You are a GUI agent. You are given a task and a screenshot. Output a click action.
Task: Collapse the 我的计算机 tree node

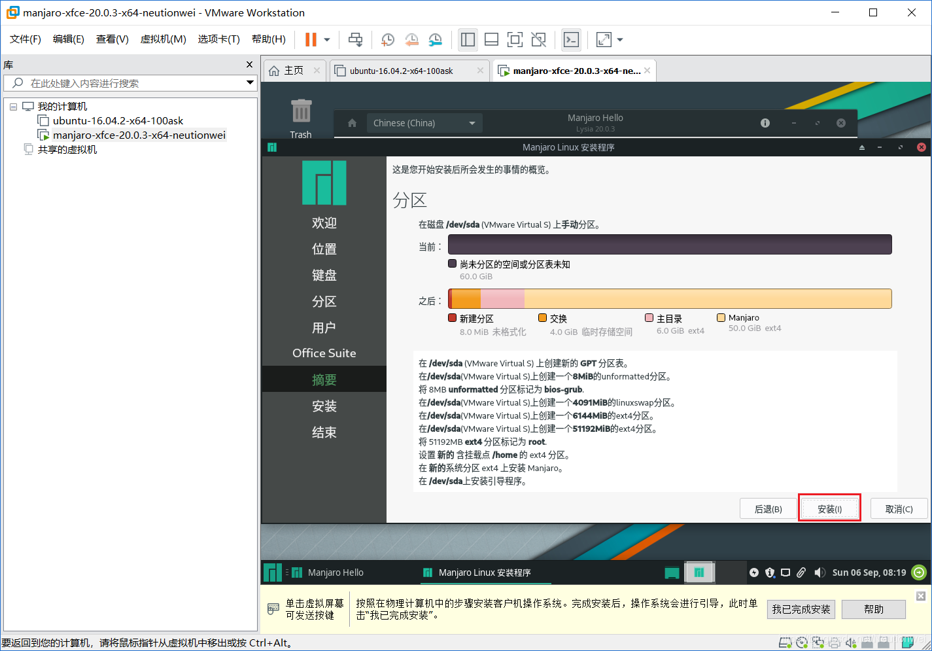coord(13,107)
